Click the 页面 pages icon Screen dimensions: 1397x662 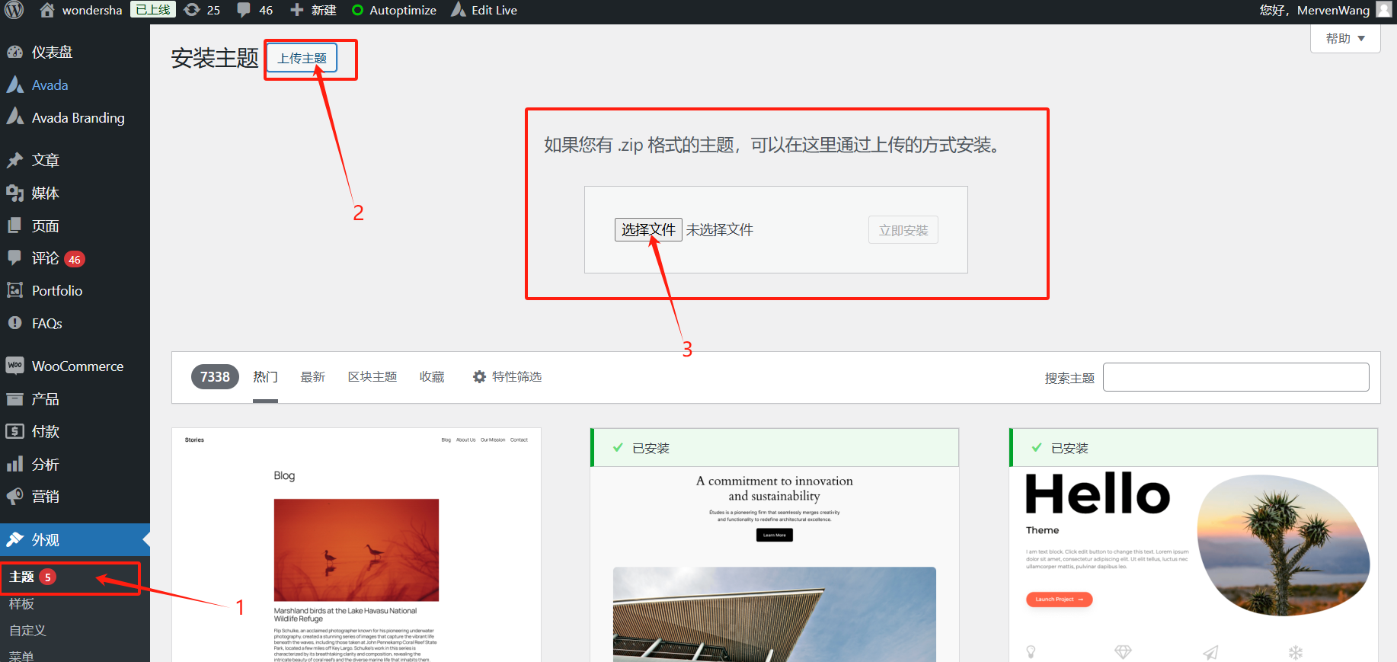[x=14, y=225]
